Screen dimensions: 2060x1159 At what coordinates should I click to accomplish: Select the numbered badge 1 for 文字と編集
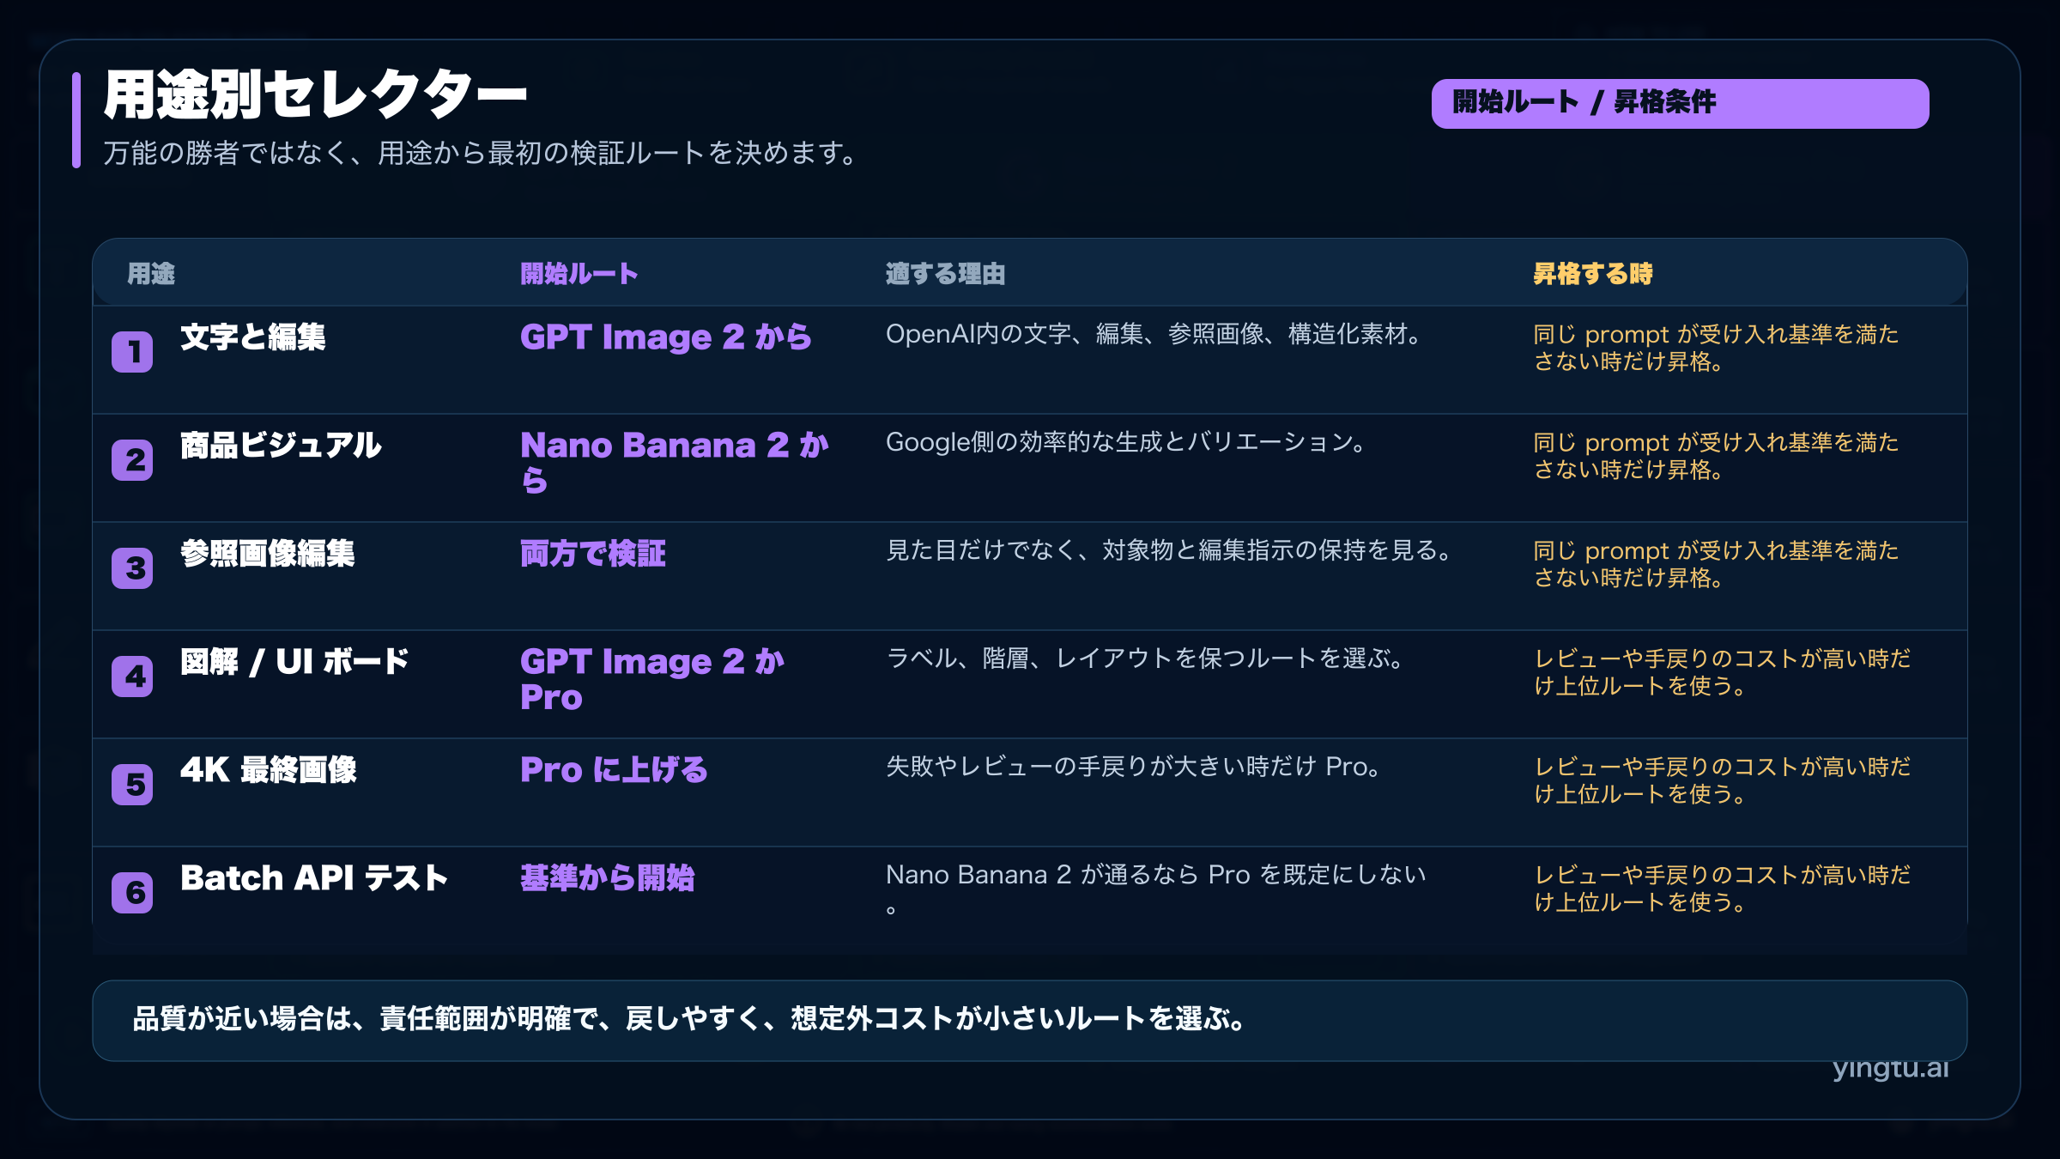tap(133, 351)
